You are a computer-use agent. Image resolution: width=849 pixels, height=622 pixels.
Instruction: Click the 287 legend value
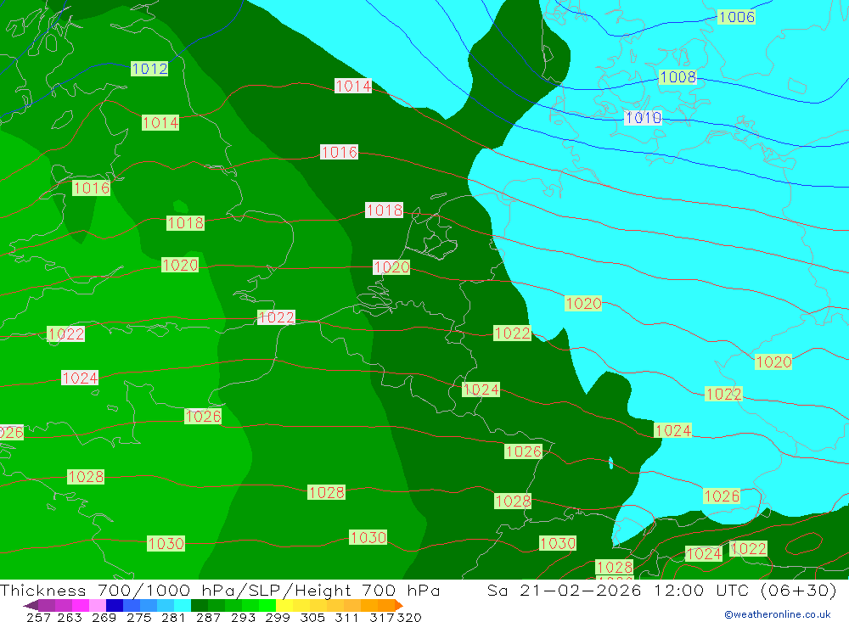point(208,617)
